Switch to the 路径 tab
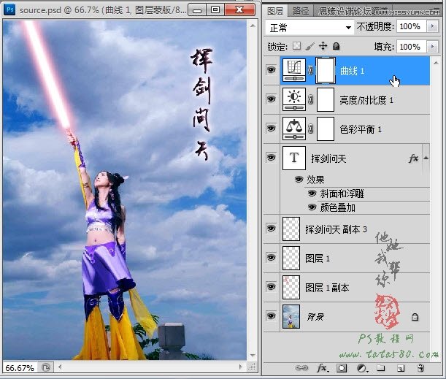Image resolution: width=446 pixels, height=379 pixels. [301, 11]
